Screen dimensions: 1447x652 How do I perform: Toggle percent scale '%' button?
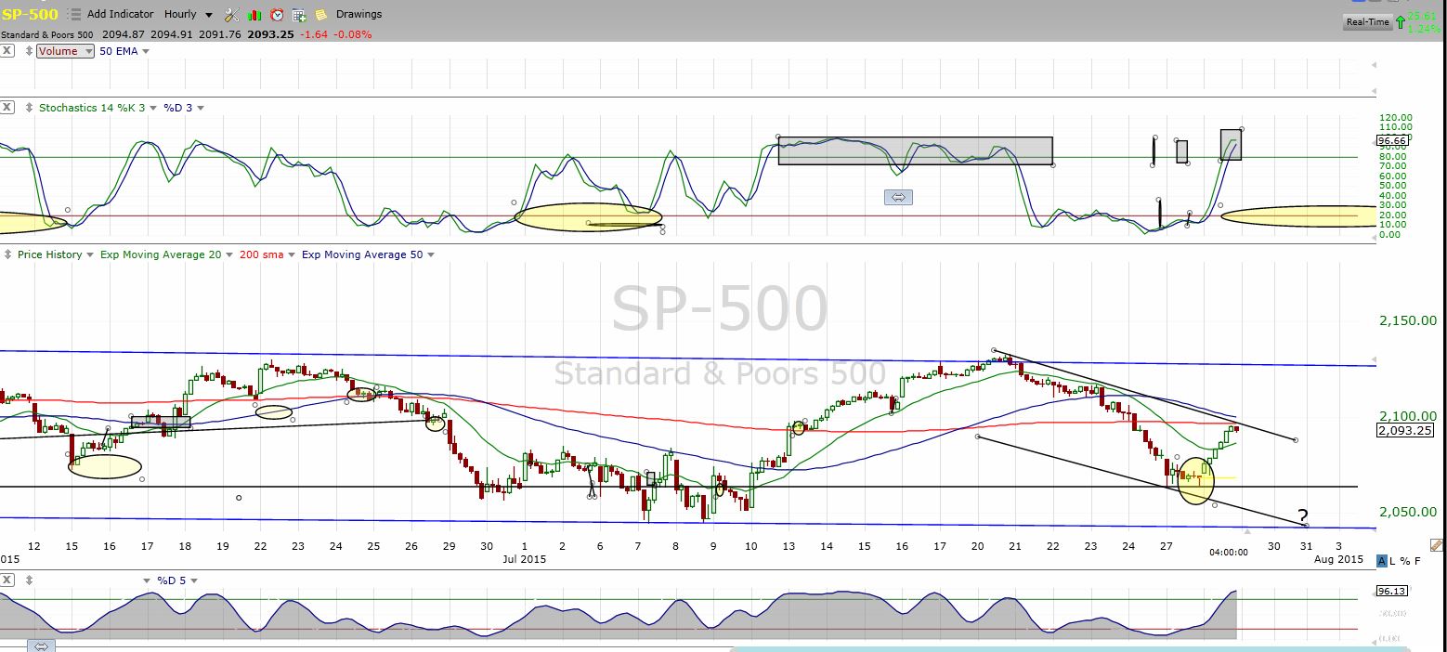click(x=1406, y=560)
